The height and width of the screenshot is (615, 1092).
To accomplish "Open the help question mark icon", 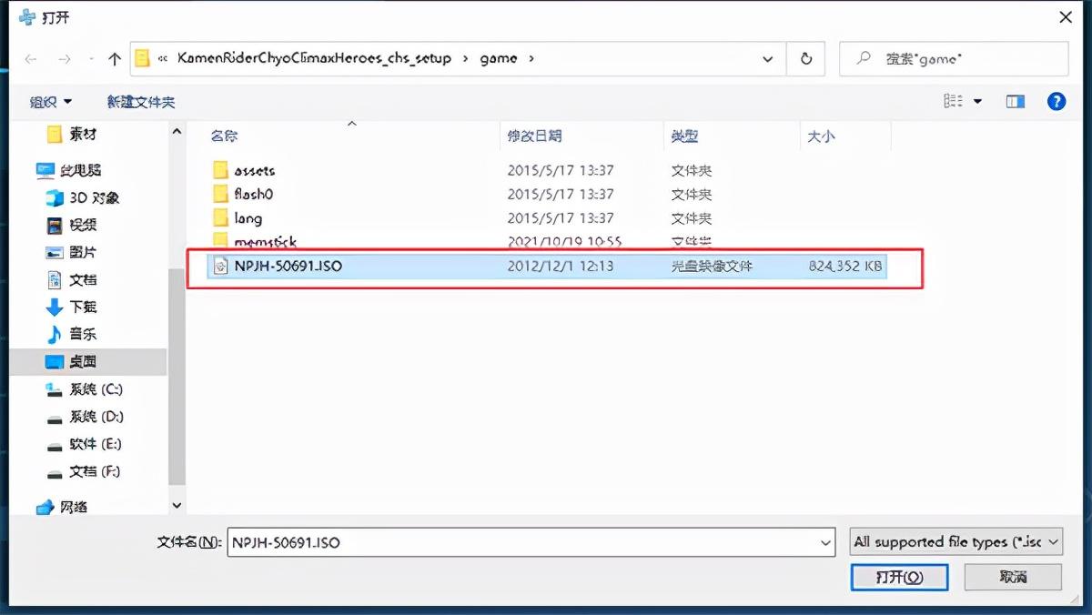I will 1057,102.
